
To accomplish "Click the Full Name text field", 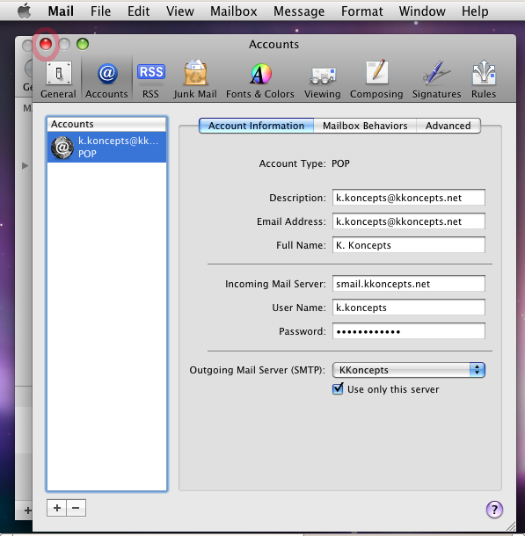I will click(x=409, y=245).
